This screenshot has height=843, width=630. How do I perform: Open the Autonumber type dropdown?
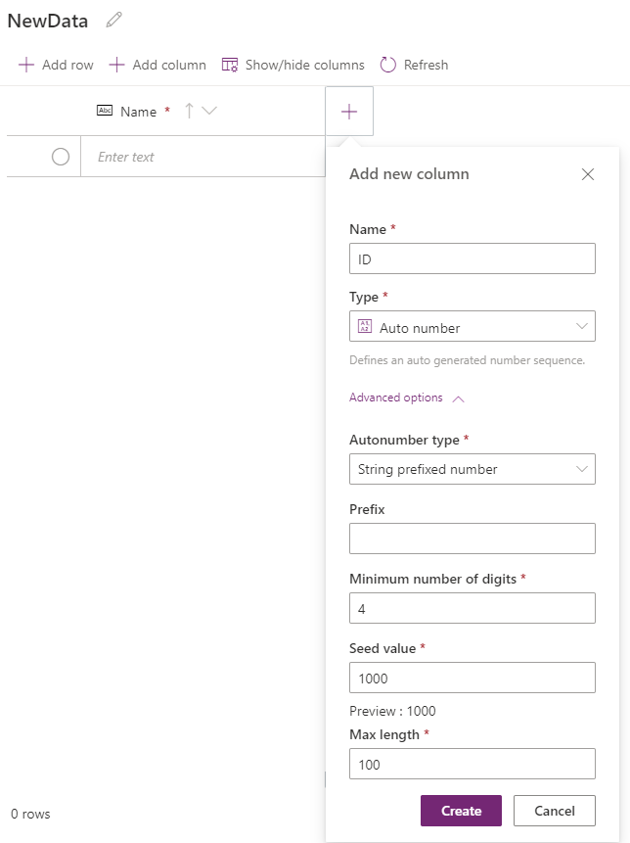click(x=472, y=469)
